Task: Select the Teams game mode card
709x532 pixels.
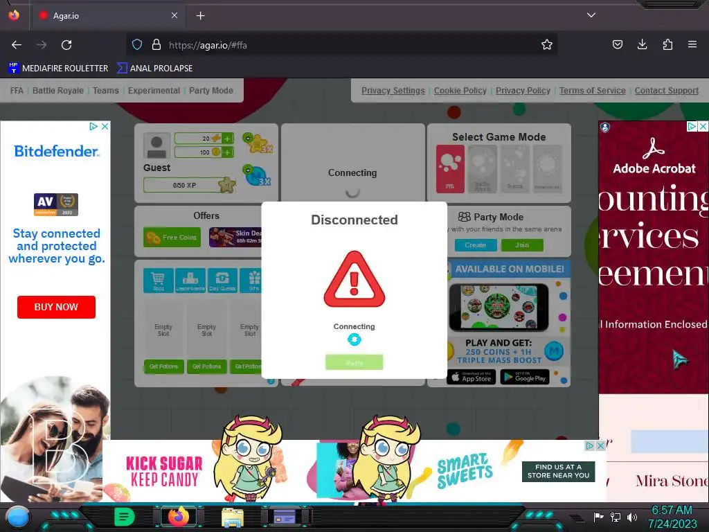Action: point(515,169)
